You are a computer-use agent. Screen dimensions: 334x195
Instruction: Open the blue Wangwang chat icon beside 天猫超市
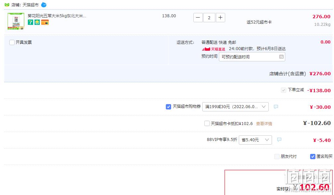[44, 4]
